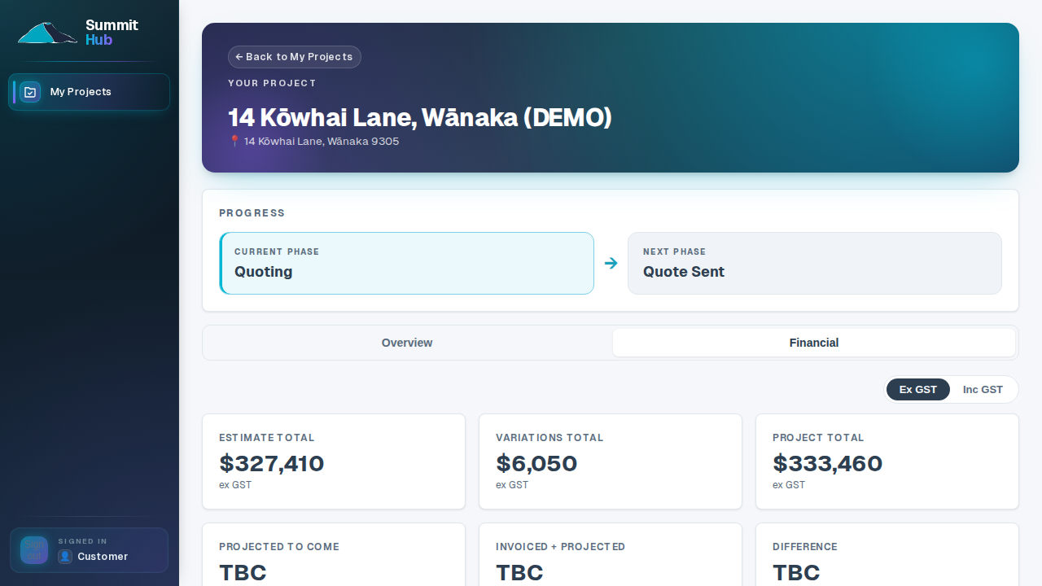Viewport: 1042px width, 586px height.
Task: Click the Current Phase Quoting card
Action: click(x=407, y=263)
